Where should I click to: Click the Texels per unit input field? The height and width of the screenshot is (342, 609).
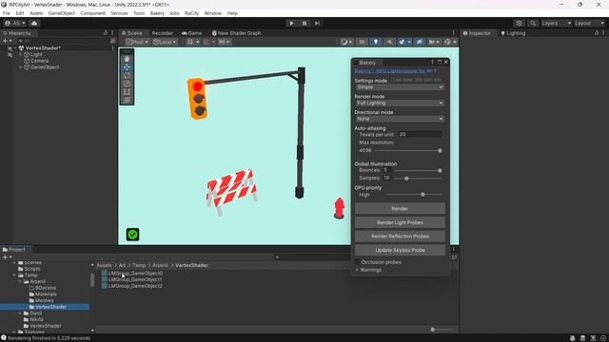coord(420,134)
